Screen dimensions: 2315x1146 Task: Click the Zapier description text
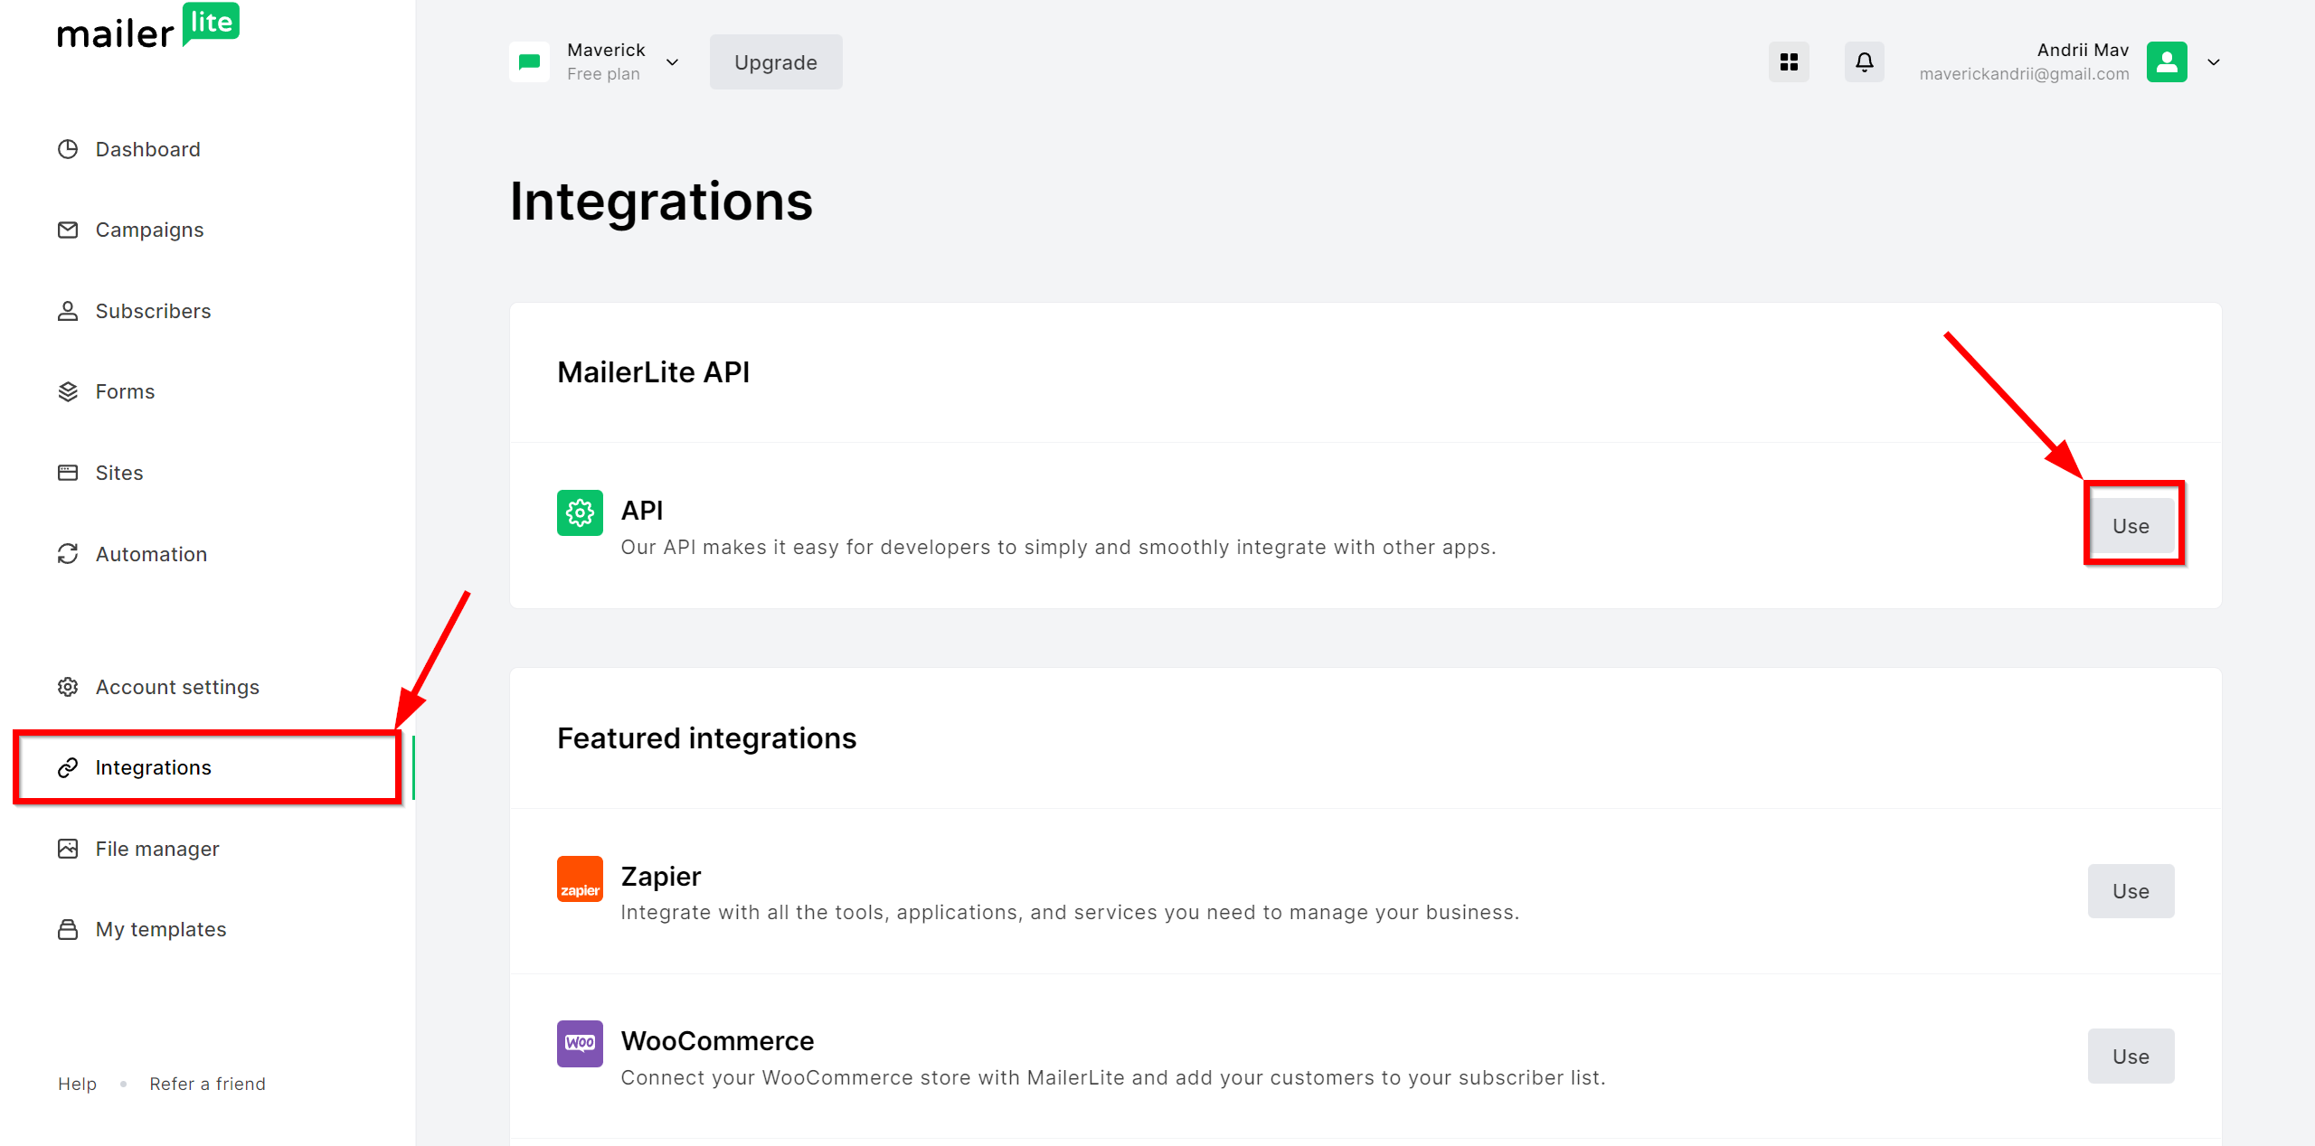1070,912
